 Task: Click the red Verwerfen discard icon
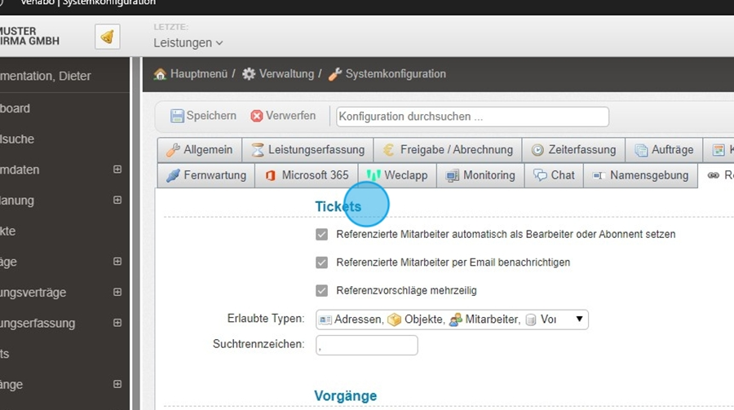[x=257, y=116]
